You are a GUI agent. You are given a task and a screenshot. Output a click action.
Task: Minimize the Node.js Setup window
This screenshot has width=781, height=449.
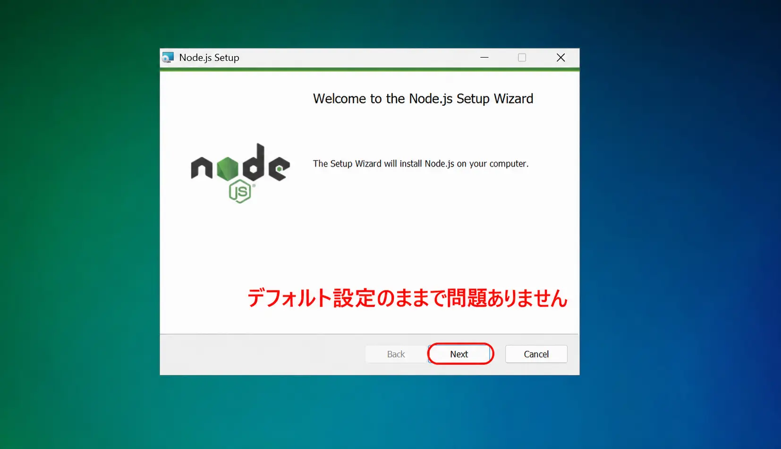coord(484,58)
